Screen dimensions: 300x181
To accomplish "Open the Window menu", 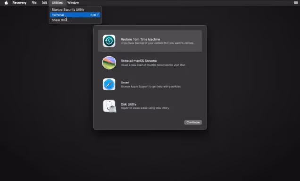I will pos(73,3).
